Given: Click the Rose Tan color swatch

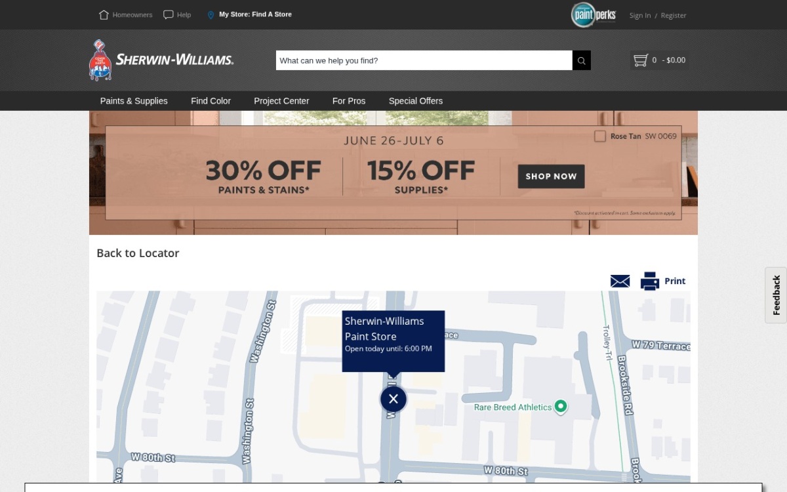Looking at the screenshot, I should [600, 136].
